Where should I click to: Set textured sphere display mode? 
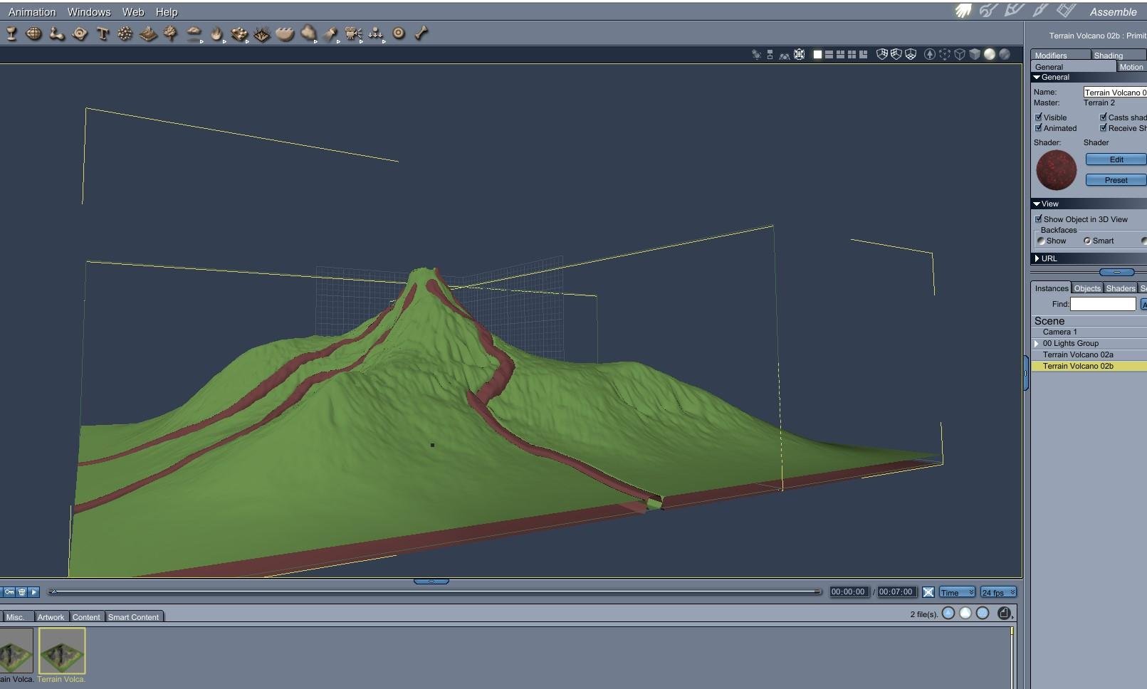point(1005,54)
